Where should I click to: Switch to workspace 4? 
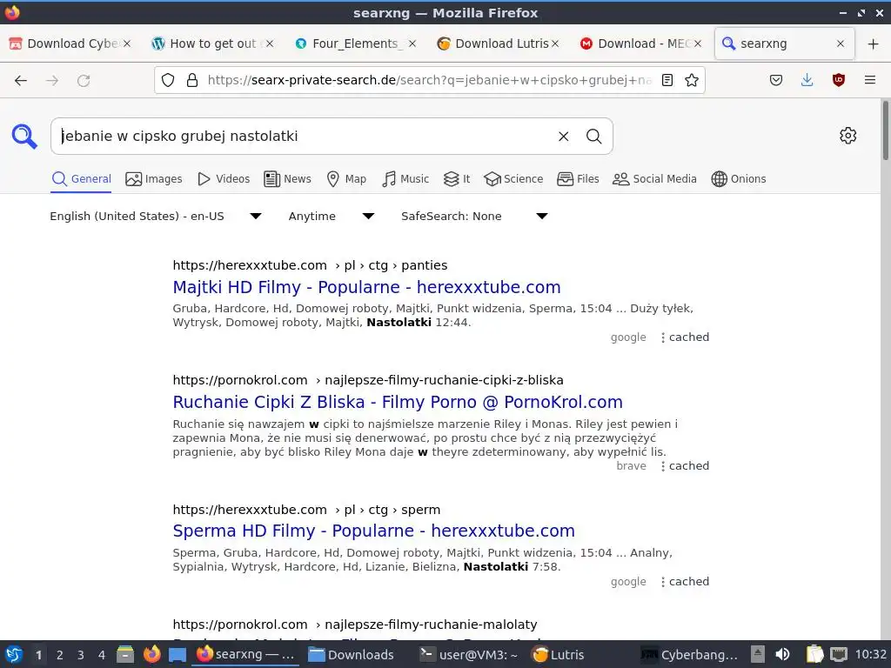(101, 655)
